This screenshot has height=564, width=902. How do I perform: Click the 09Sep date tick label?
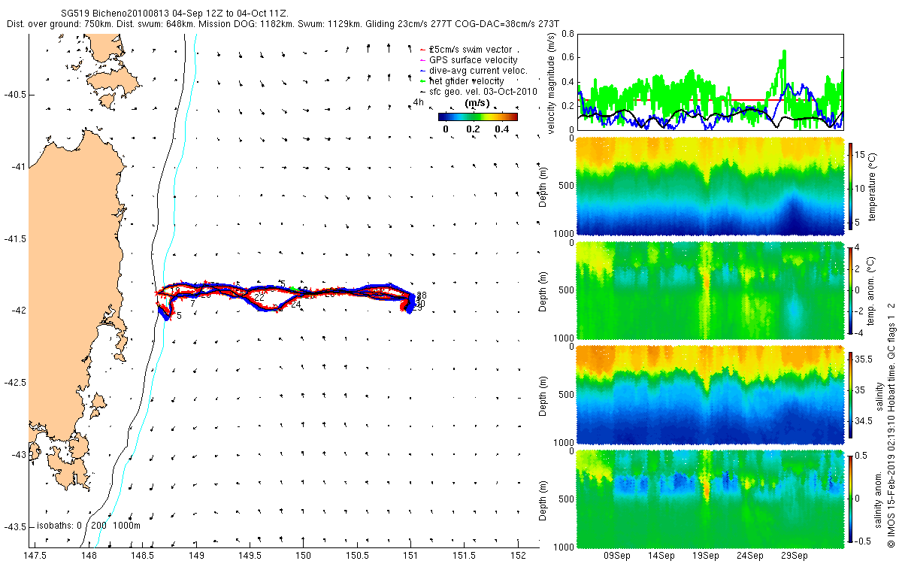(617, 556)
